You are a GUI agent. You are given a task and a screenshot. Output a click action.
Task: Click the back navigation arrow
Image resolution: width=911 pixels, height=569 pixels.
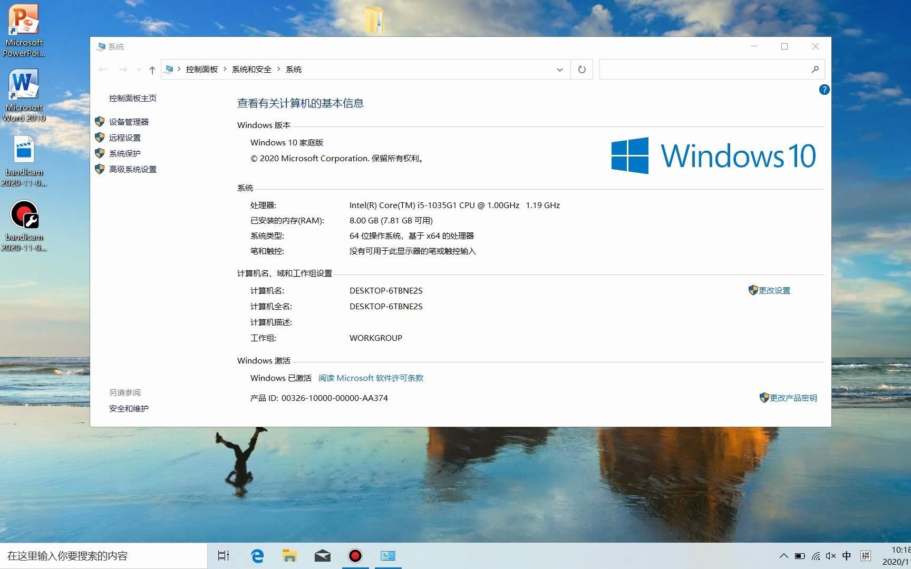(103, 70)
